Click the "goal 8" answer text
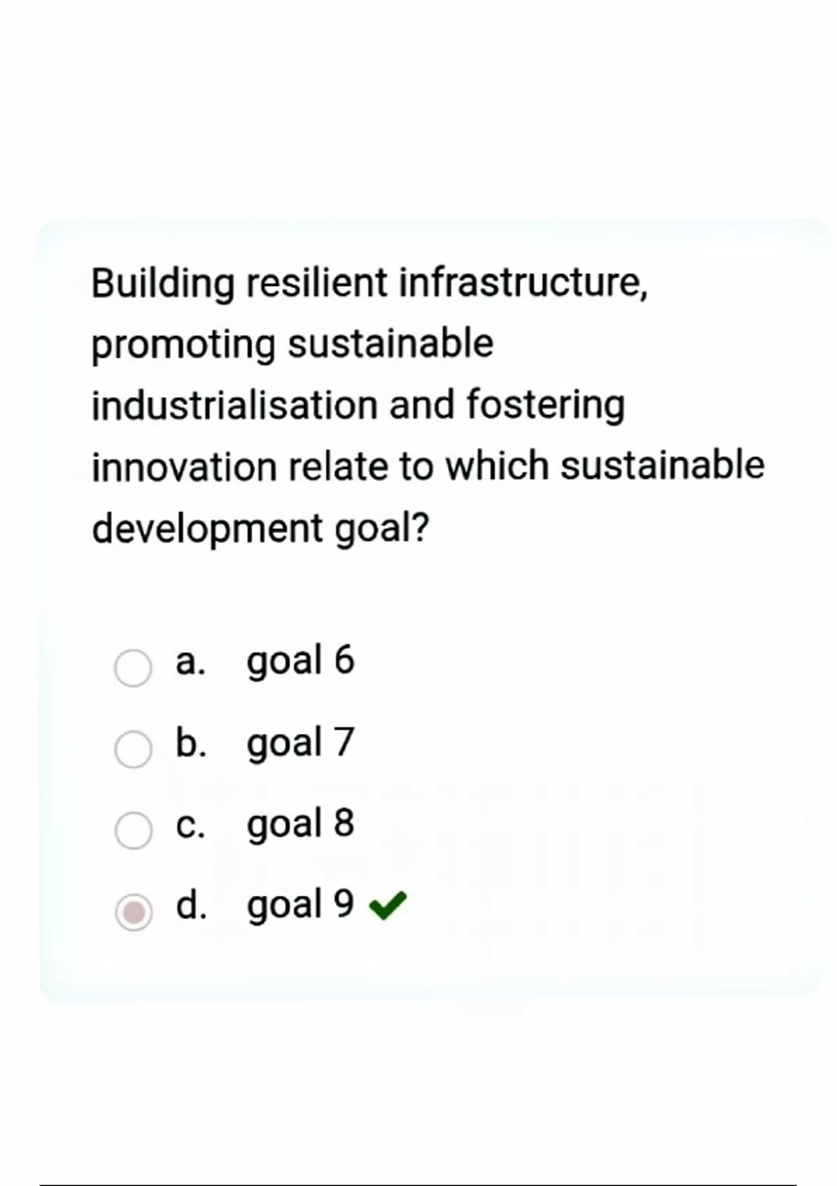The height and width of the screenshot is (1186, 837). pos(301,823)
